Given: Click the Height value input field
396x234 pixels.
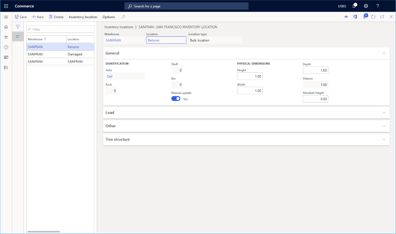Looking at the screenshot, I should [249, 76].
